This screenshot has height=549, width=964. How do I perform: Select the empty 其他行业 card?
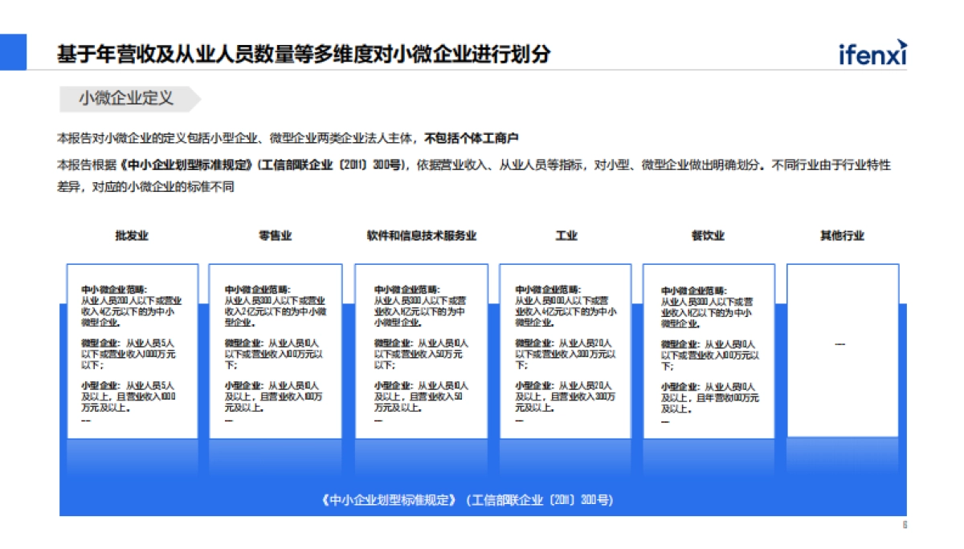(x=842, y=351)
